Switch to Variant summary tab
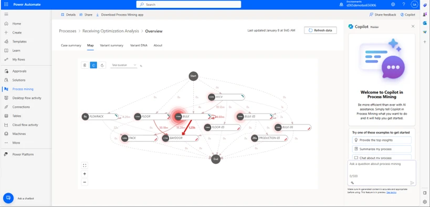Image resolution: width=430 pixels, height=207 pixels. (x=112, y=45)
